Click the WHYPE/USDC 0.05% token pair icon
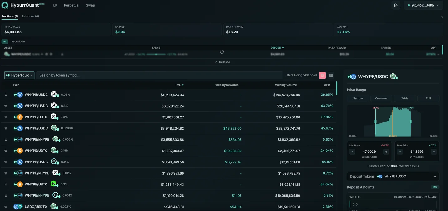 pyautogui.click(x=18, y=95)
